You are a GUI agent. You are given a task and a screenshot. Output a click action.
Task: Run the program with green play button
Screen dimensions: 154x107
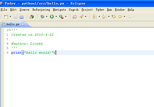pyautogui.click(x=52, y=17)
